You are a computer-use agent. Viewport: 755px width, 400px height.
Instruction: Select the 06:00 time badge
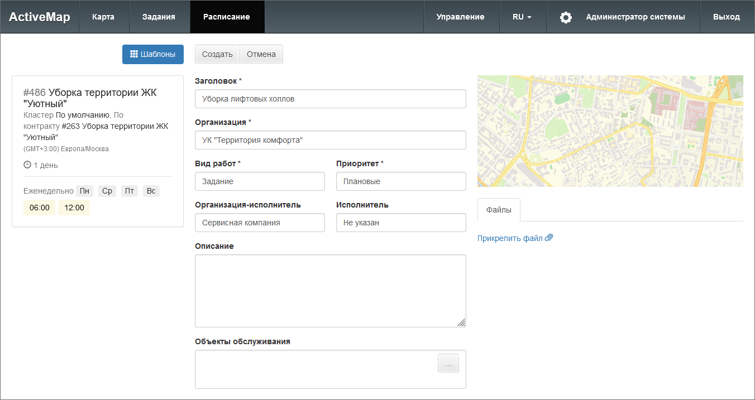tap(39, 208)
